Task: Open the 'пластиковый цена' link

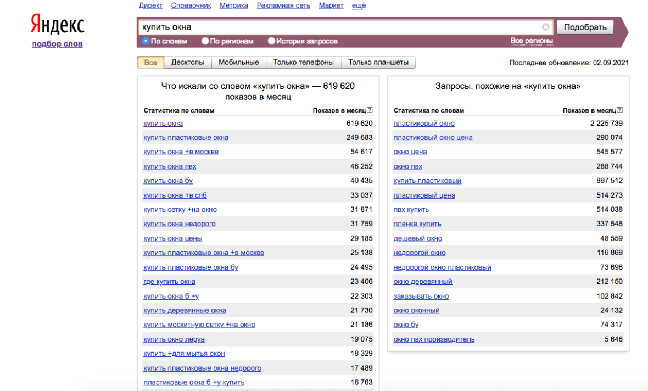Action: point(424,195)
